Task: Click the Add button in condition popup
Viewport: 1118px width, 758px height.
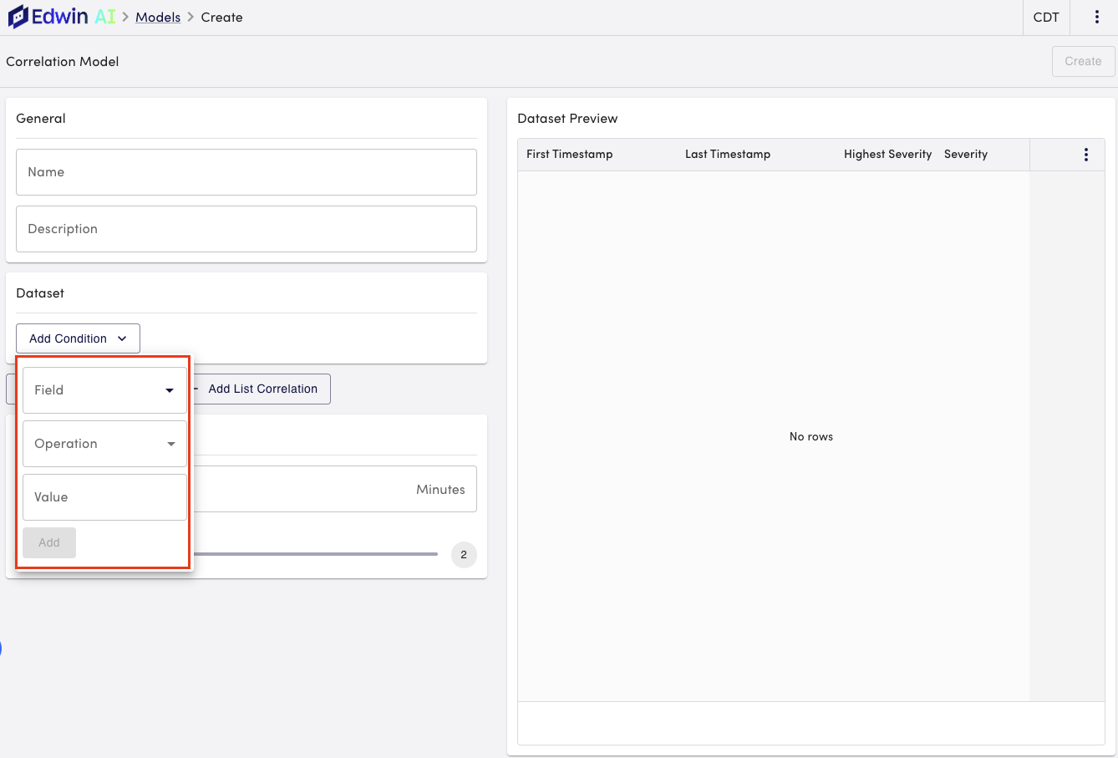Action: click(x=49, y=542)
